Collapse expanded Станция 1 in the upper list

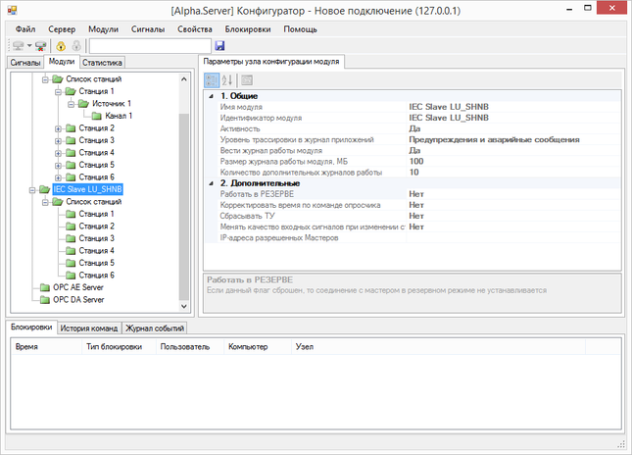(59, 92)
